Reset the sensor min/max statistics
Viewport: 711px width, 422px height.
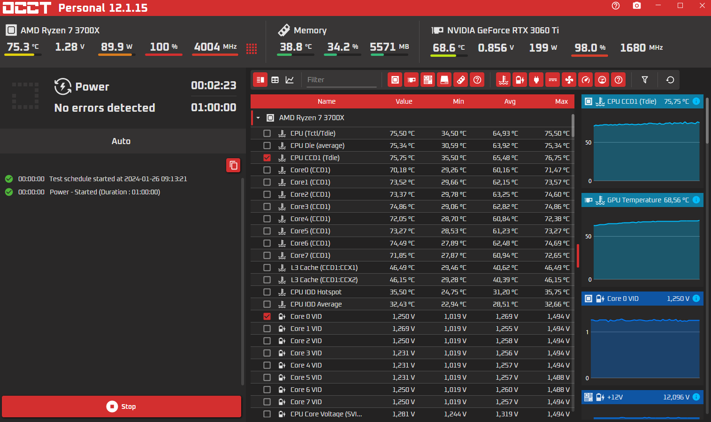(x=670, y=80)
